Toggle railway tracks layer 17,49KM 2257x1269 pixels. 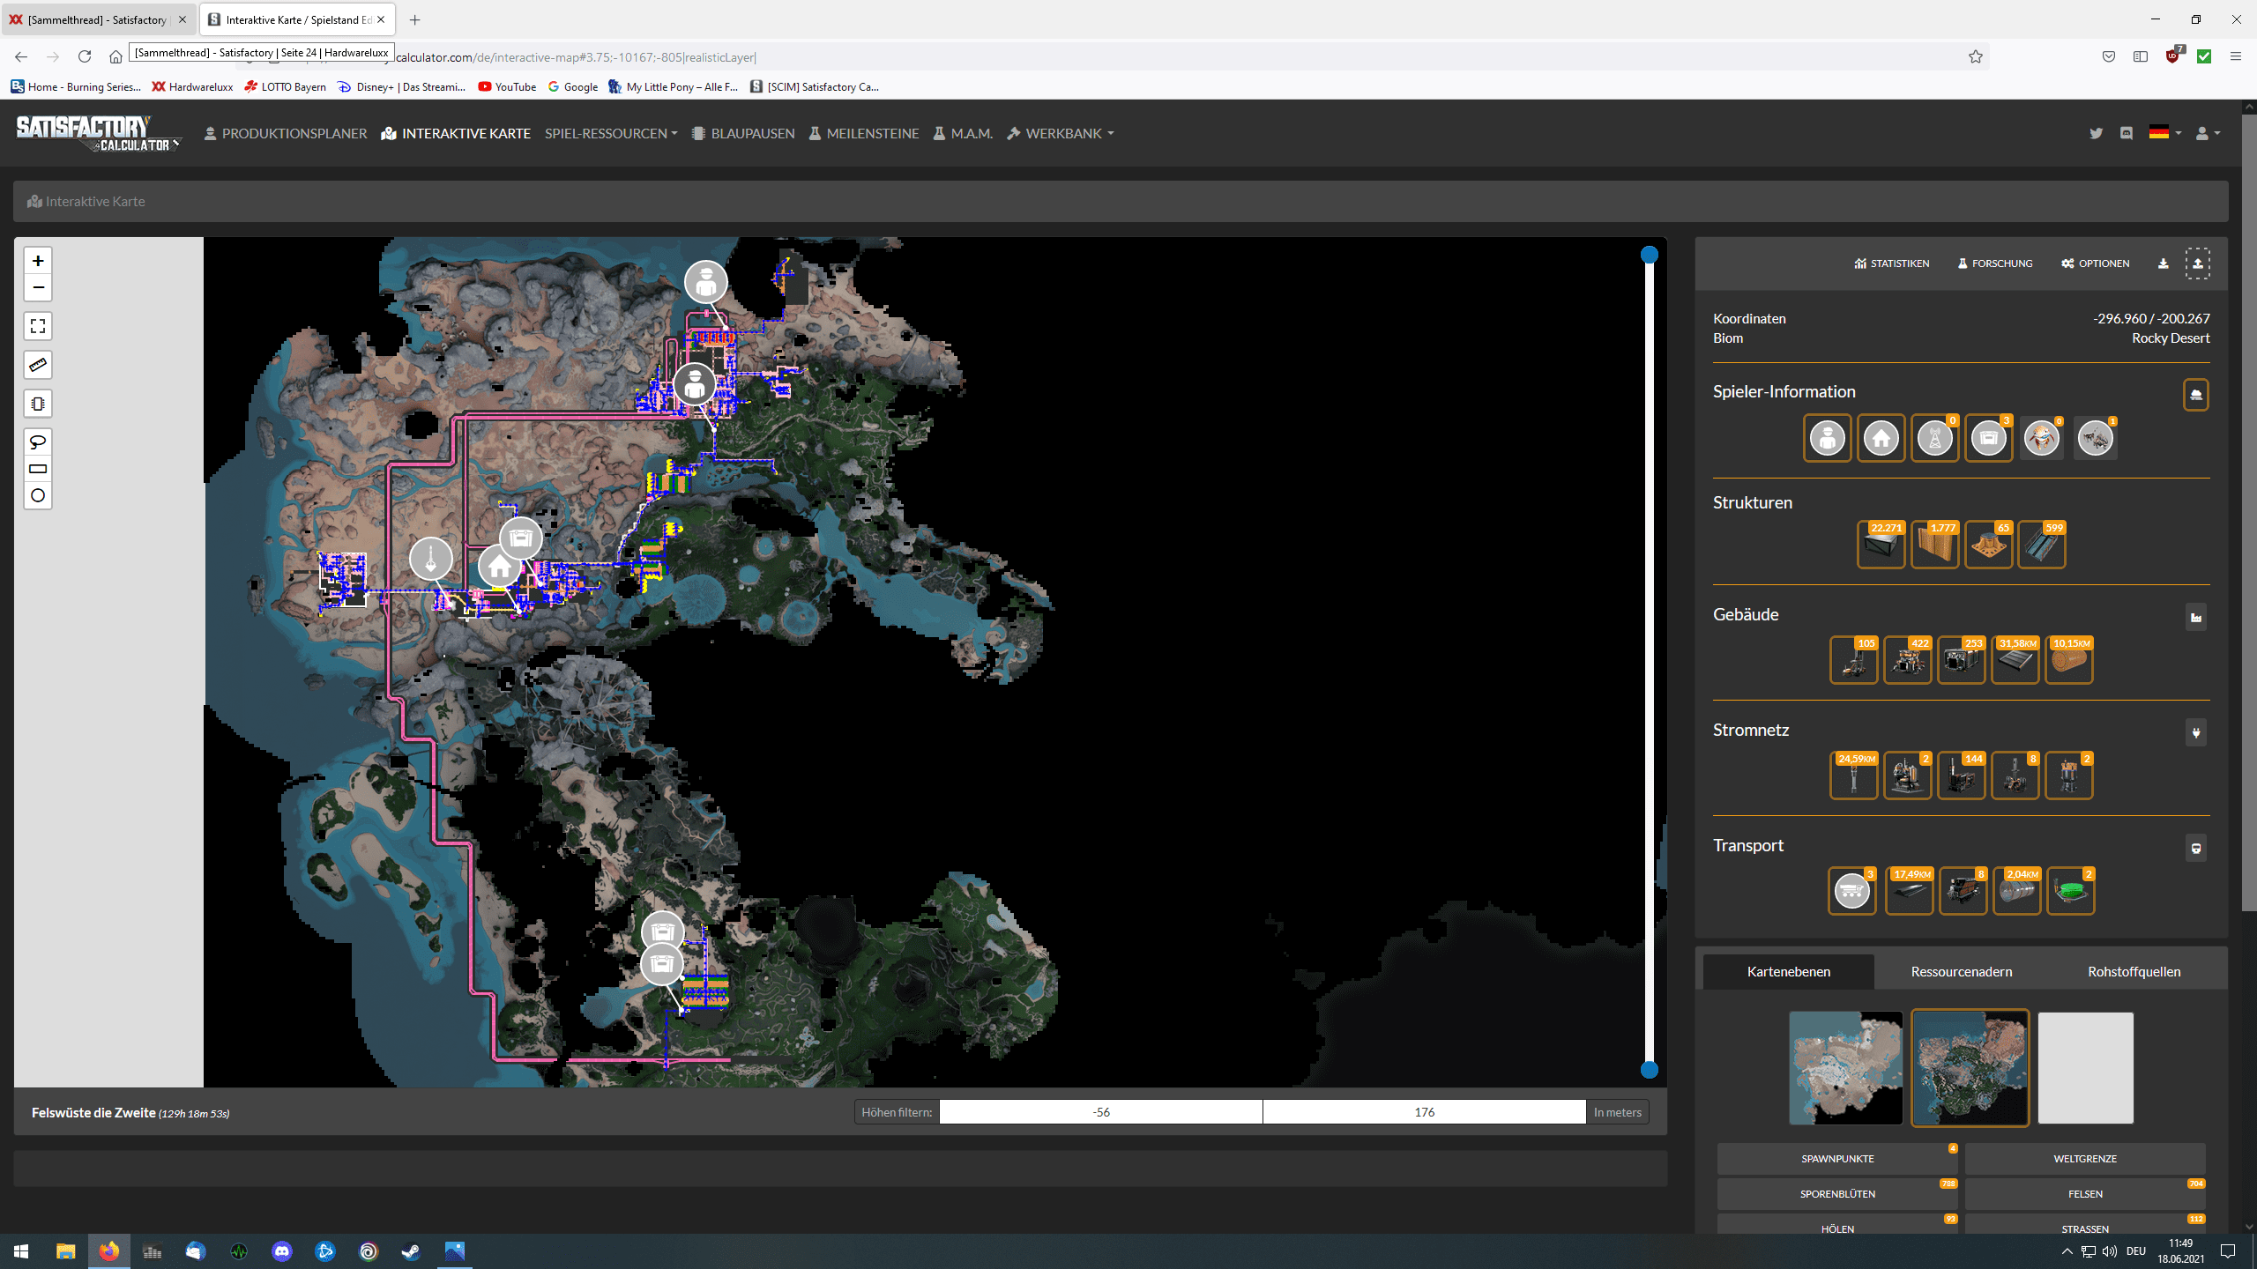click(1910, 891)
